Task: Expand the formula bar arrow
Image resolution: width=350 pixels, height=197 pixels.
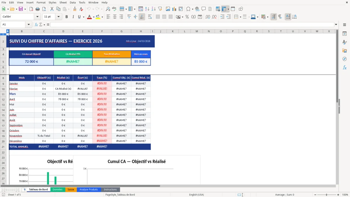Action: 336,25
